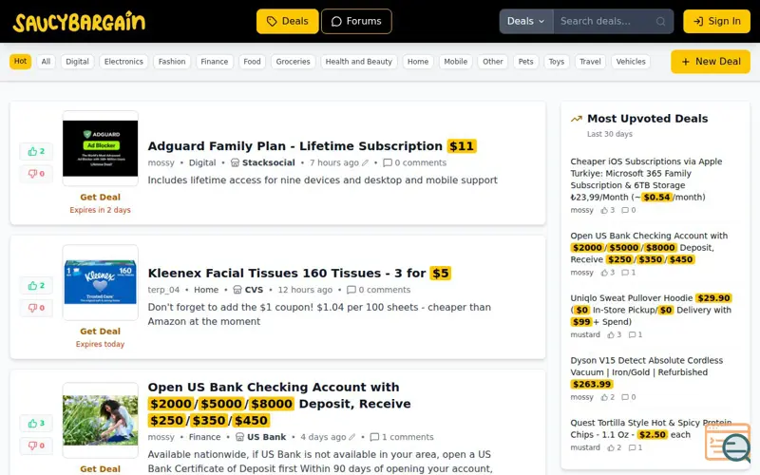Downvote the Adguard Family Plan deal
This screenshot has height=475, width=760.
tap(36, 174)
